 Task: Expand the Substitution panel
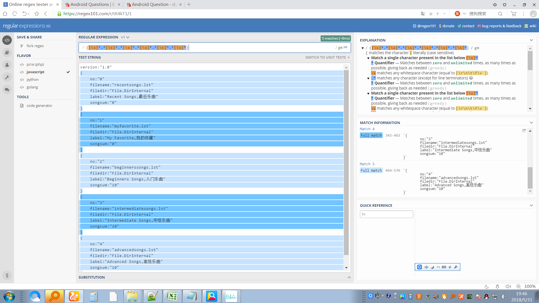(349, 277)
